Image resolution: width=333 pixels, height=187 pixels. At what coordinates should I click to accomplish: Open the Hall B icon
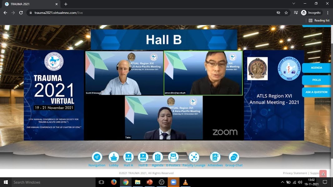coord(143,157)
